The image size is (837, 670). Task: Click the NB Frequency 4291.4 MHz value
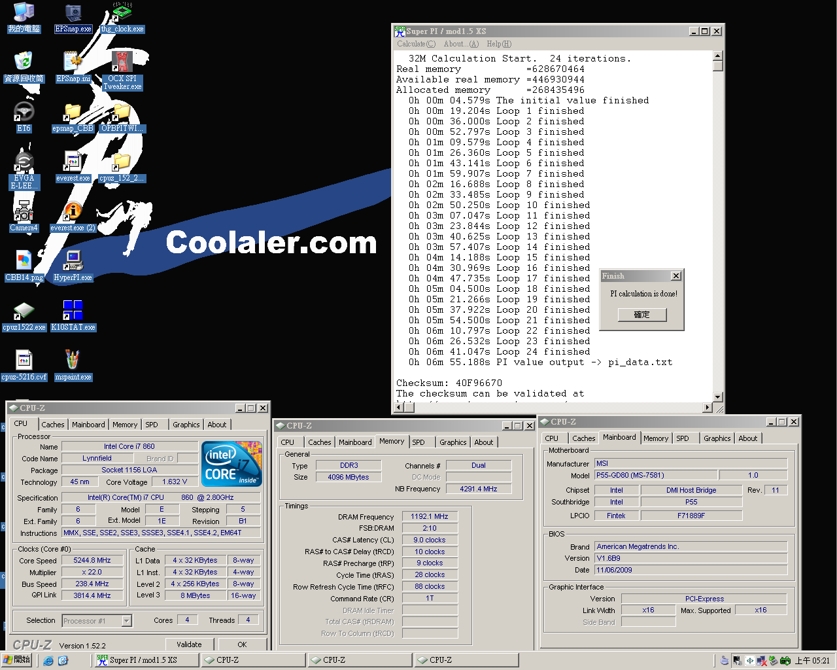[x=479, y=489]
